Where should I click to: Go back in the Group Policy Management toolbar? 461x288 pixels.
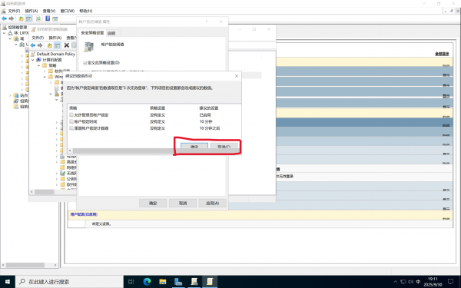(x=4, y=18)
